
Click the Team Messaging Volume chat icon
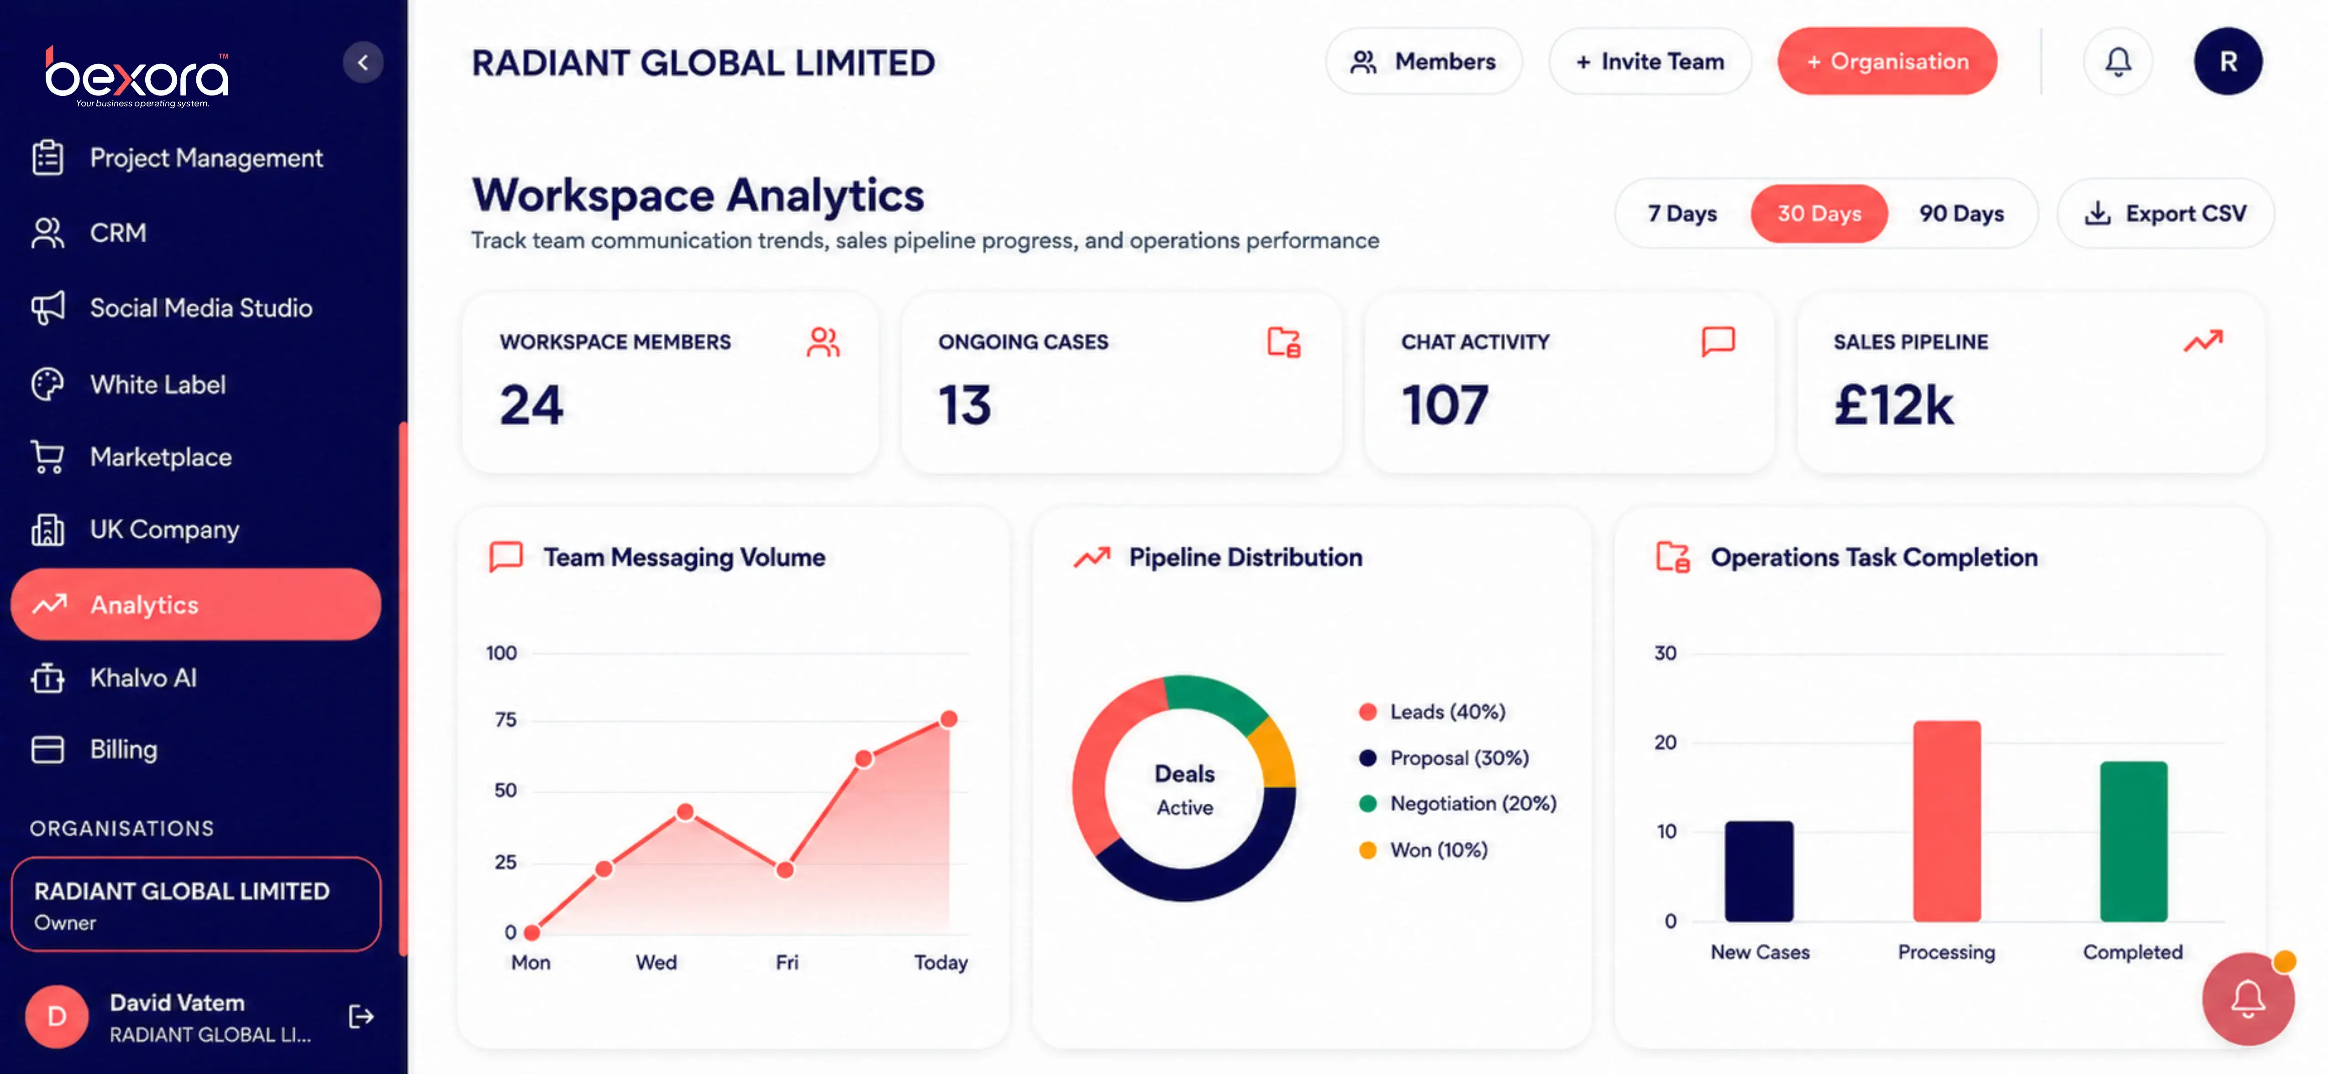tap(506, 556)
